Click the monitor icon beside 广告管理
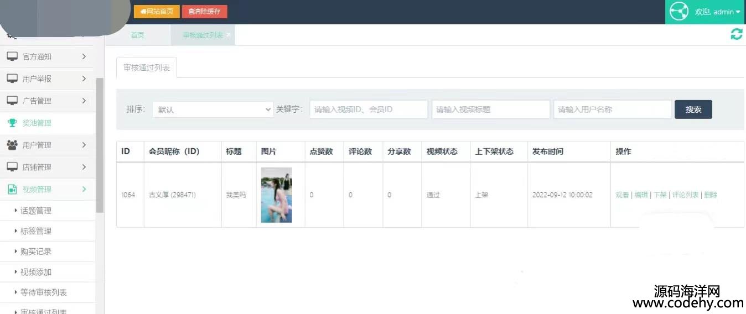The image size is (746, 314). tap(12, 101)
